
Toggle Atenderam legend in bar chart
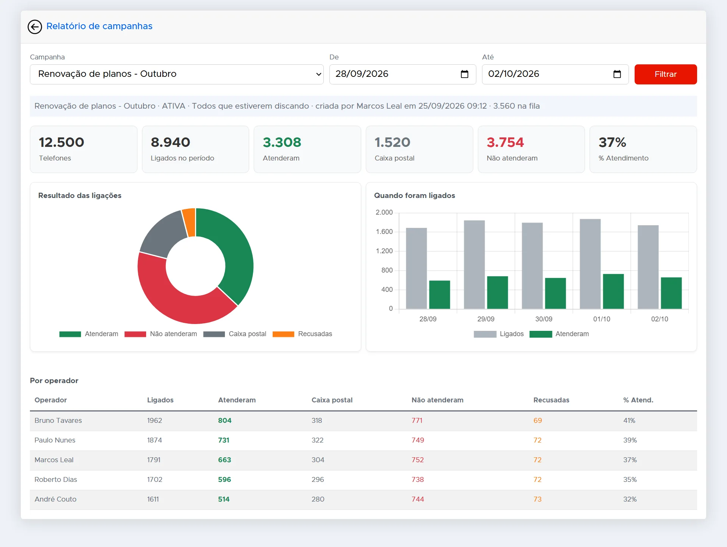pos(559,334)
